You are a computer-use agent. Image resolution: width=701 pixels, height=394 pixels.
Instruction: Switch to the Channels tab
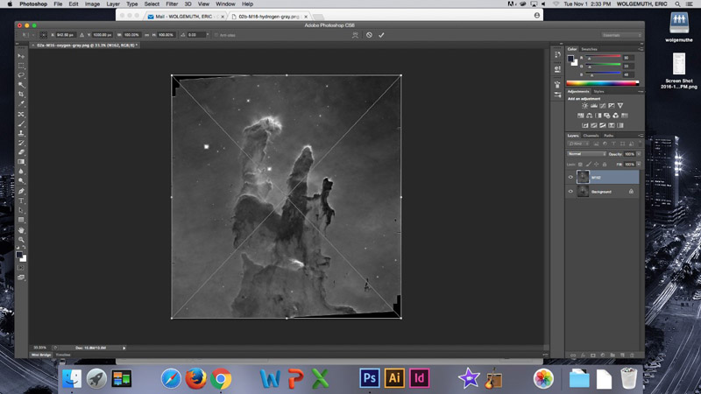(x=591, y=136)
